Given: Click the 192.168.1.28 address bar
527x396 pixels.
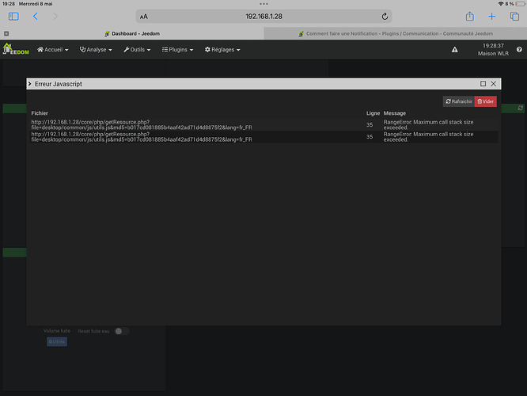Looking at the screenshot, I should [263, 16].
